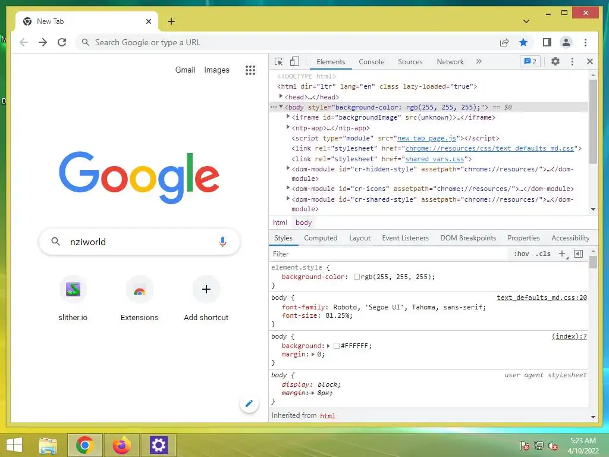Image resolution: width=609 pixels, height=457 pixels.
Task: Add a new style rule plus icon
Action: click(x=562, y=253)
